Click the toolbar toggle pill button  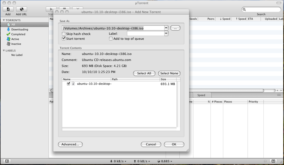tap(279, 3)
